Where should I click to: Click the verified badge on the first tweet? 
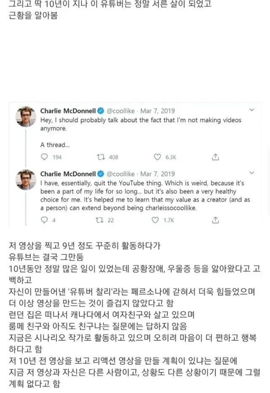101,111
